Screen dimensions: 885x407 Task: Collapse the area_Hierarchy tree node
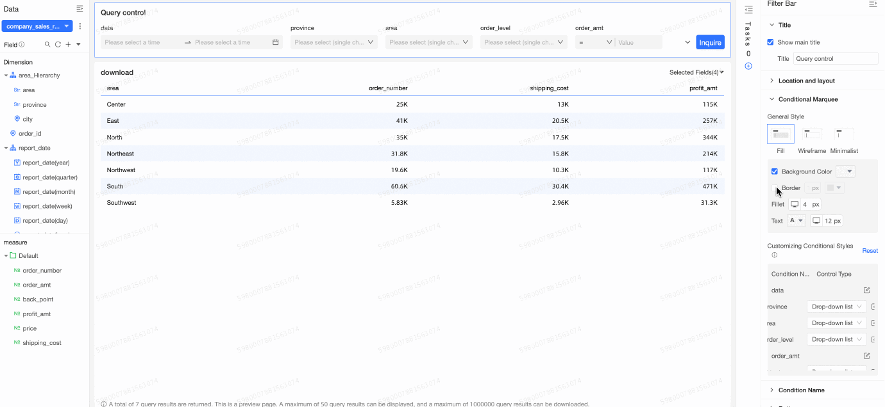pyautogui.click(x=6, y=76)
